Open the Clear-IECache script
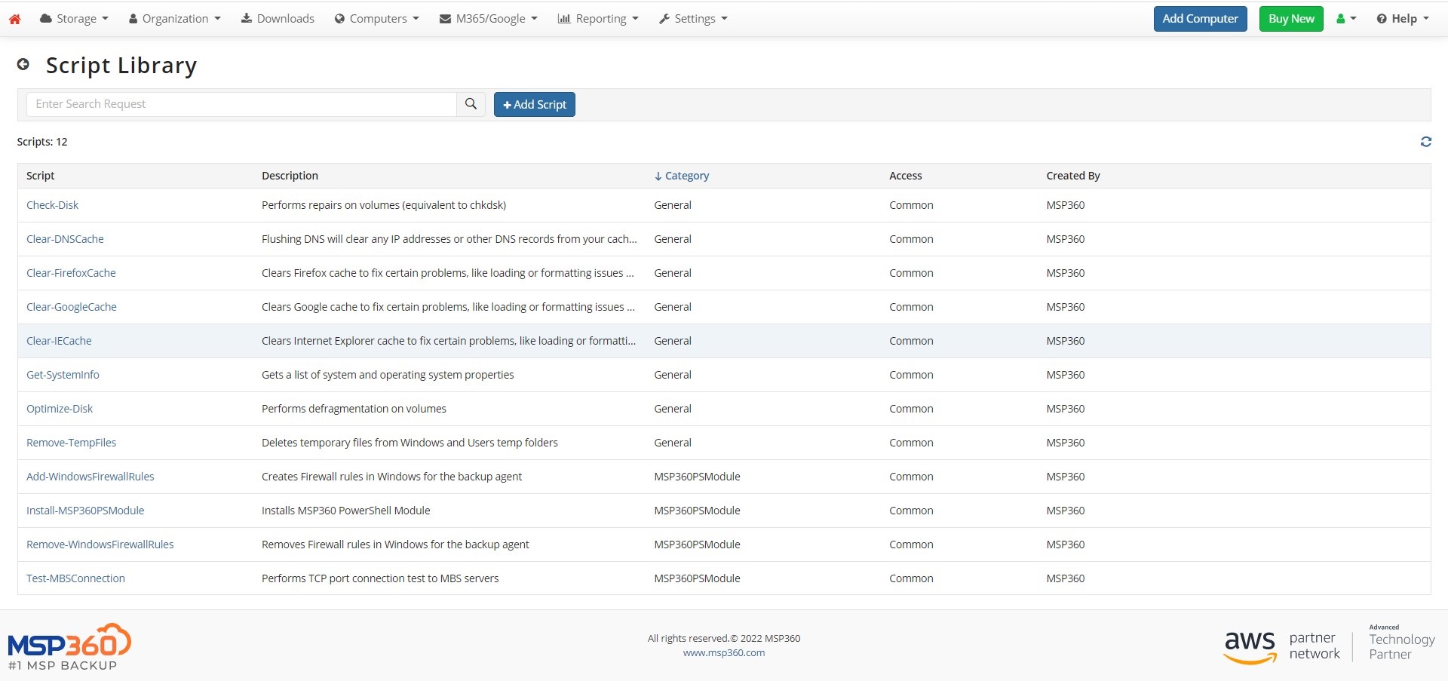 pos(59,341)
